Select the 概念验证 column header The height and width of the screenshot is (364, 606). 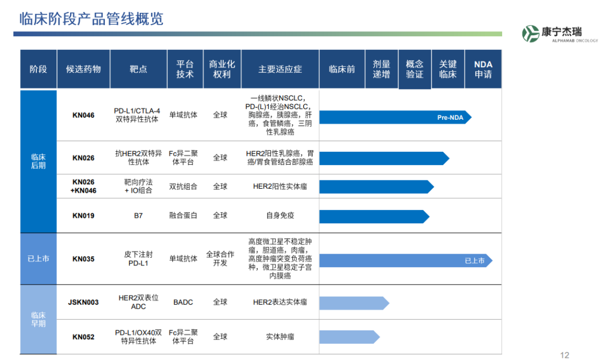[x=415, y=69]
